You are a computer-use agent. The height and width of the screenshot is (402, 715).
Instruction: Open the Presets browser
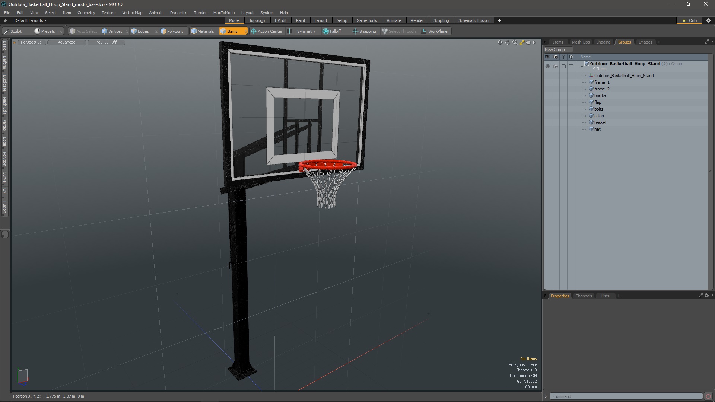(48, 31)
